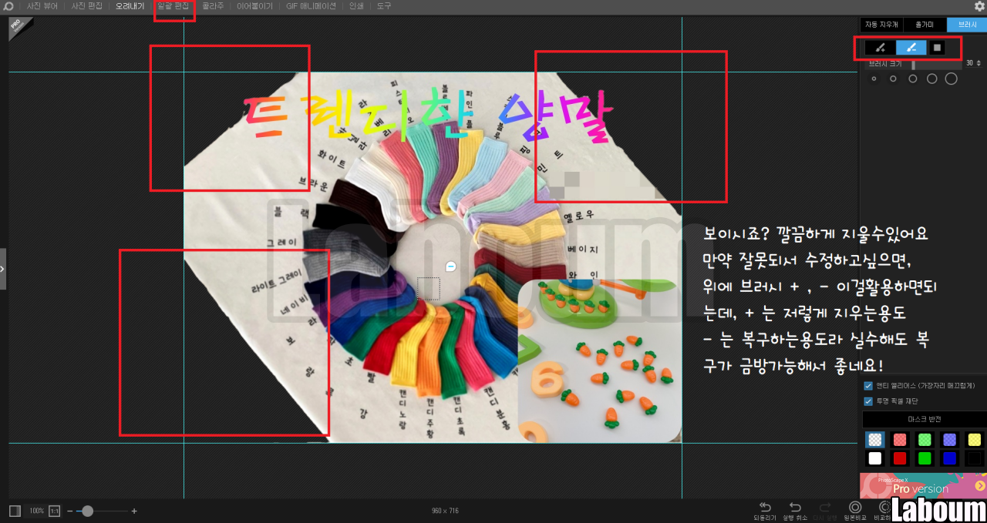
Task: Select the brush minus (restore) tool
Action: pyautogui.click(x=911, y=48)
